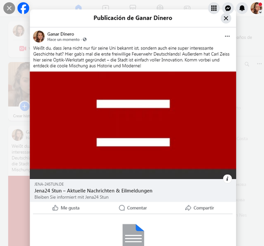Click the post text paragraph about Jena

point(131,57)
